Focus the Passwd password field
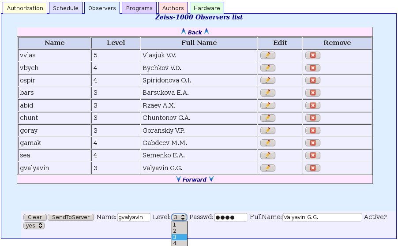The image size is (398, 246). 231,217
